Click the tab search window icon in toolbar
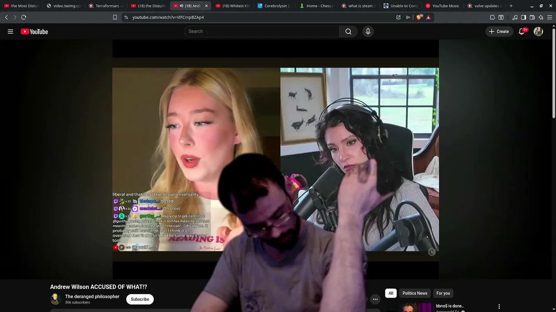 pyautogui.click(x=501, y=17)
